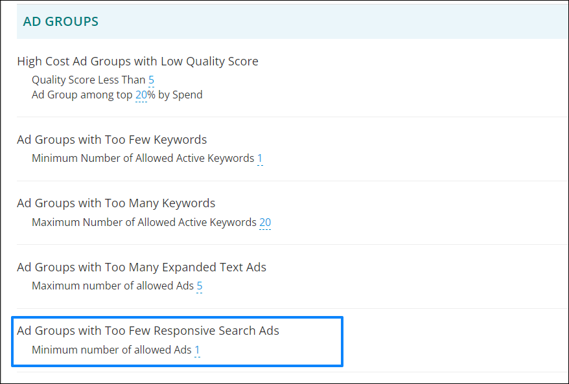Viewport: 569px width, 384px height.
Task: Edit Maximum number of allowed Ads value 5
Action: pos(199,286)
